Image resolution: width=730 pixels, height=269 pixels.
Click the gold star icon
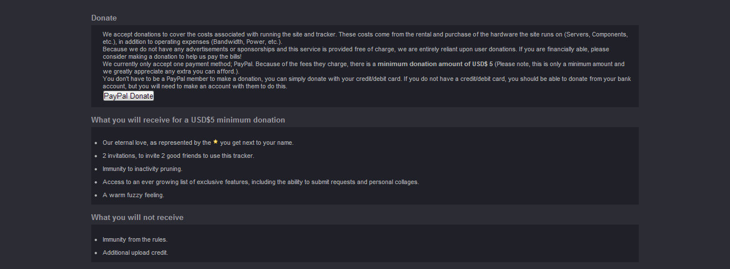tap(216, 142)
